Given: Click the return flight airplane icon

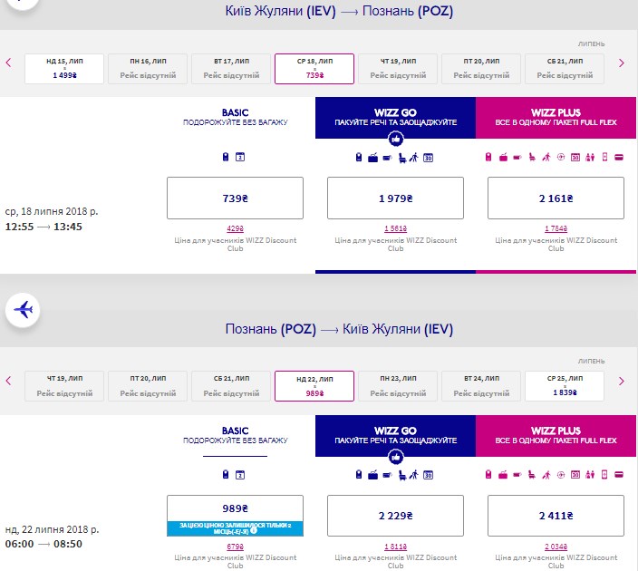Looking at the screenshot, I should [24, 311].
